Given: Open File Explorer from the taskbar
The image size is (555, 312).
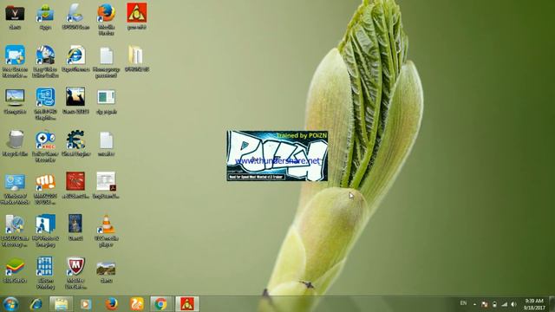Looking at the screenshot, I should [x=61, y=304].
